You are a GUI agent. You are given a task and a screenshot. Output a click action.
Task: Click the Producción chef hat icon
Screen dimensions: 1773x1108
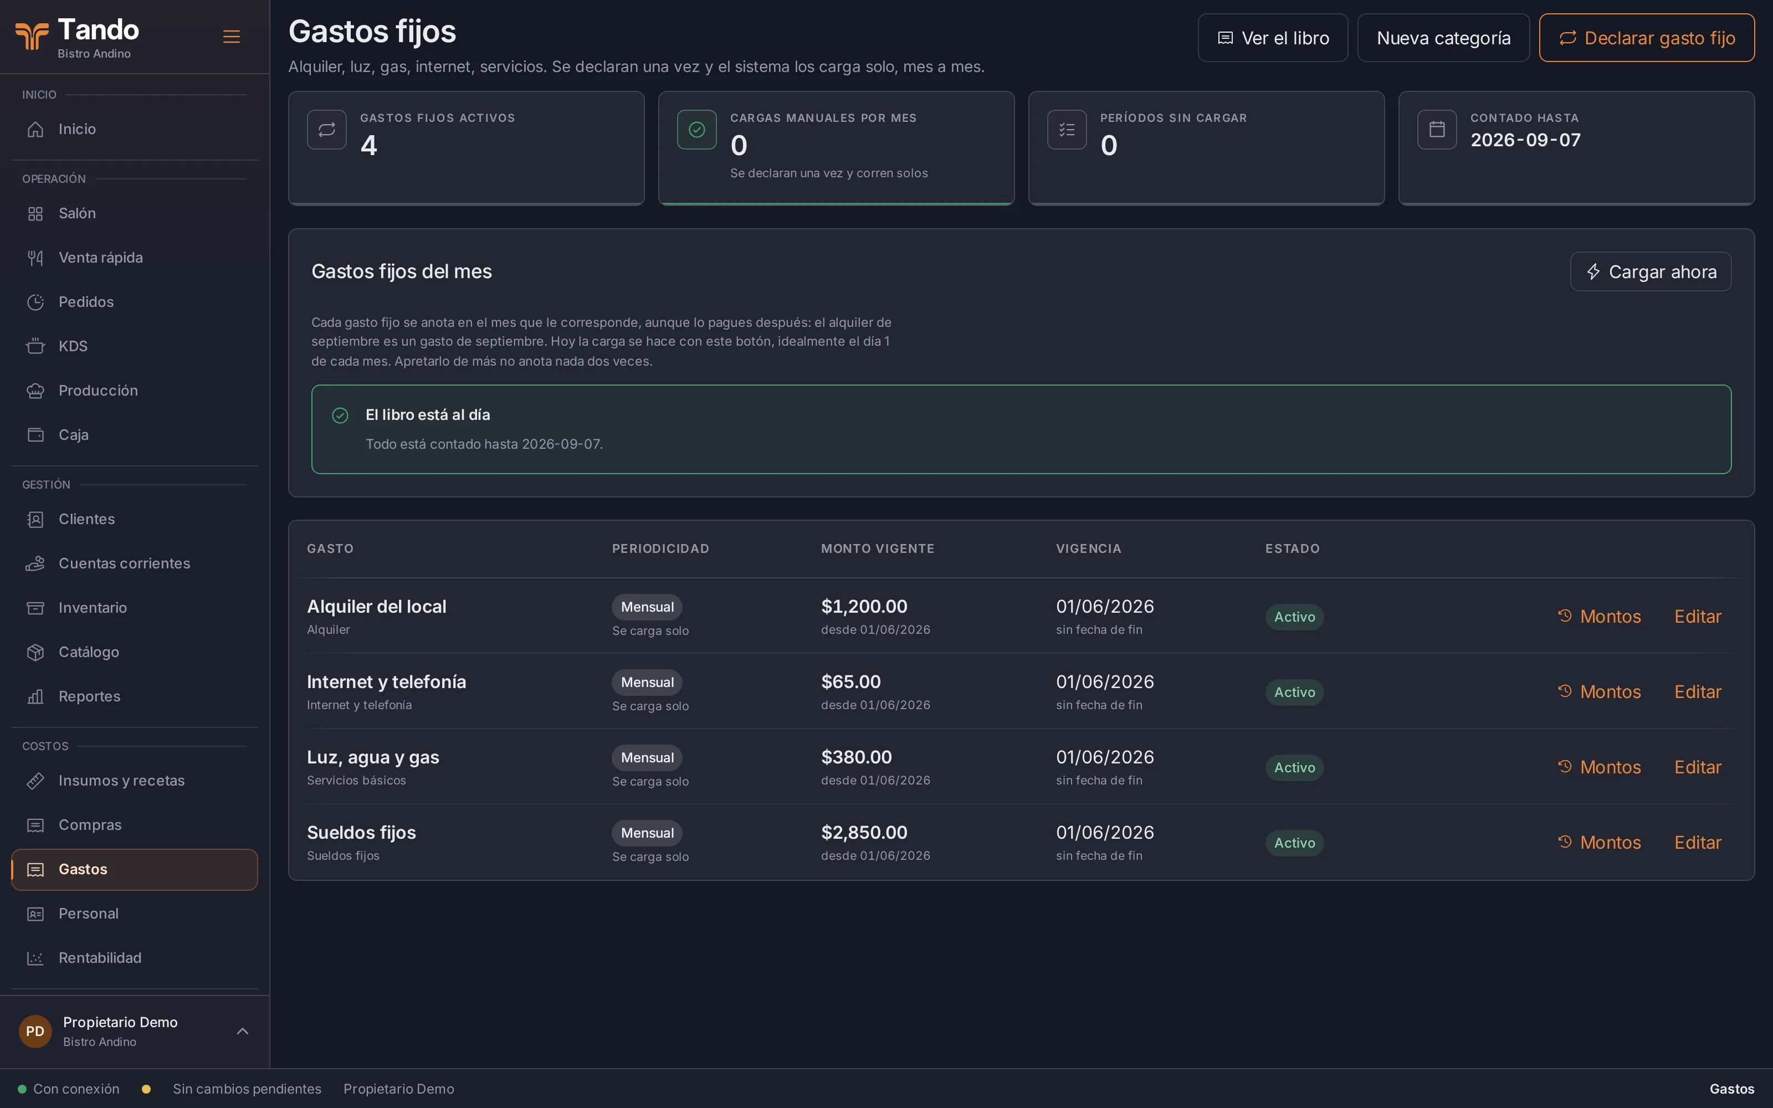pyautogui.click(x=35, y=391)
